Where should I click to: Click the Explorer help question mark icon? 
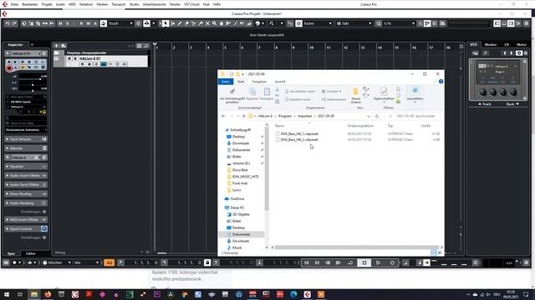(441, 82)
